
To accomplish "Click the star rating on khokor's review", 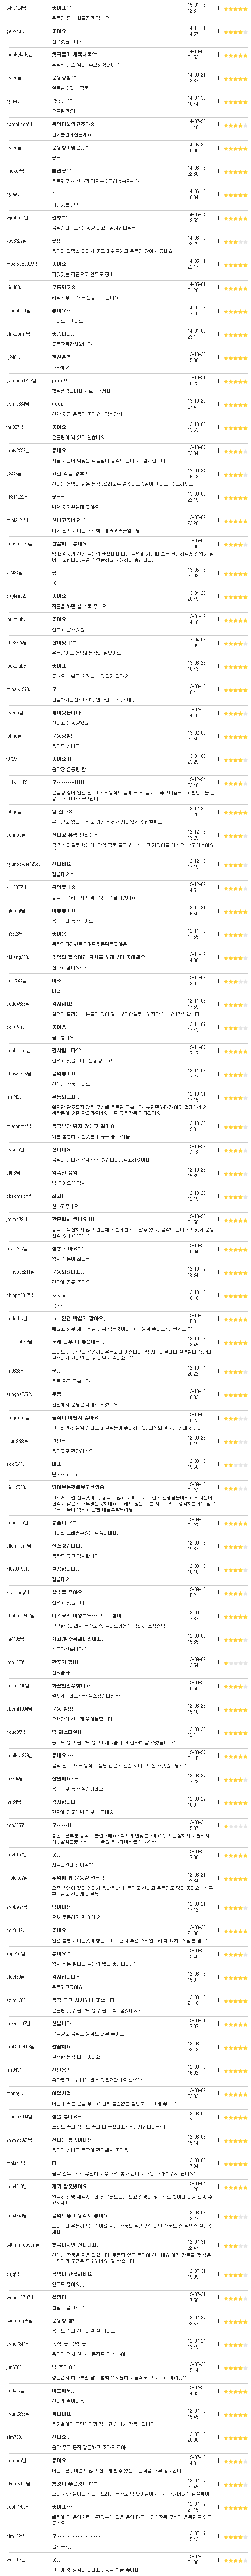I will click(236, 171).
